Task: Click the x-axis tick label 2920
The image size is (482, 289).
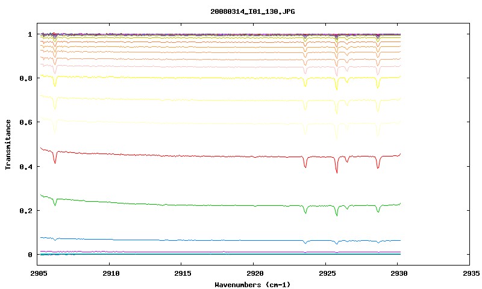Action: pyautogui.click(x=255, y=273)
